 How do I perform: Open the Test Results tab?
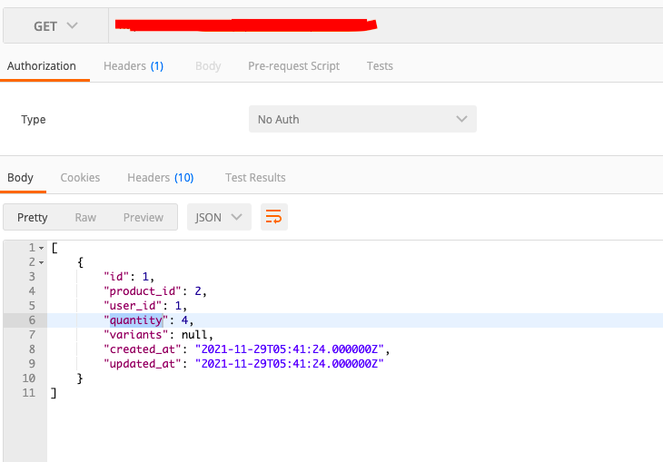tap(255, 178)
